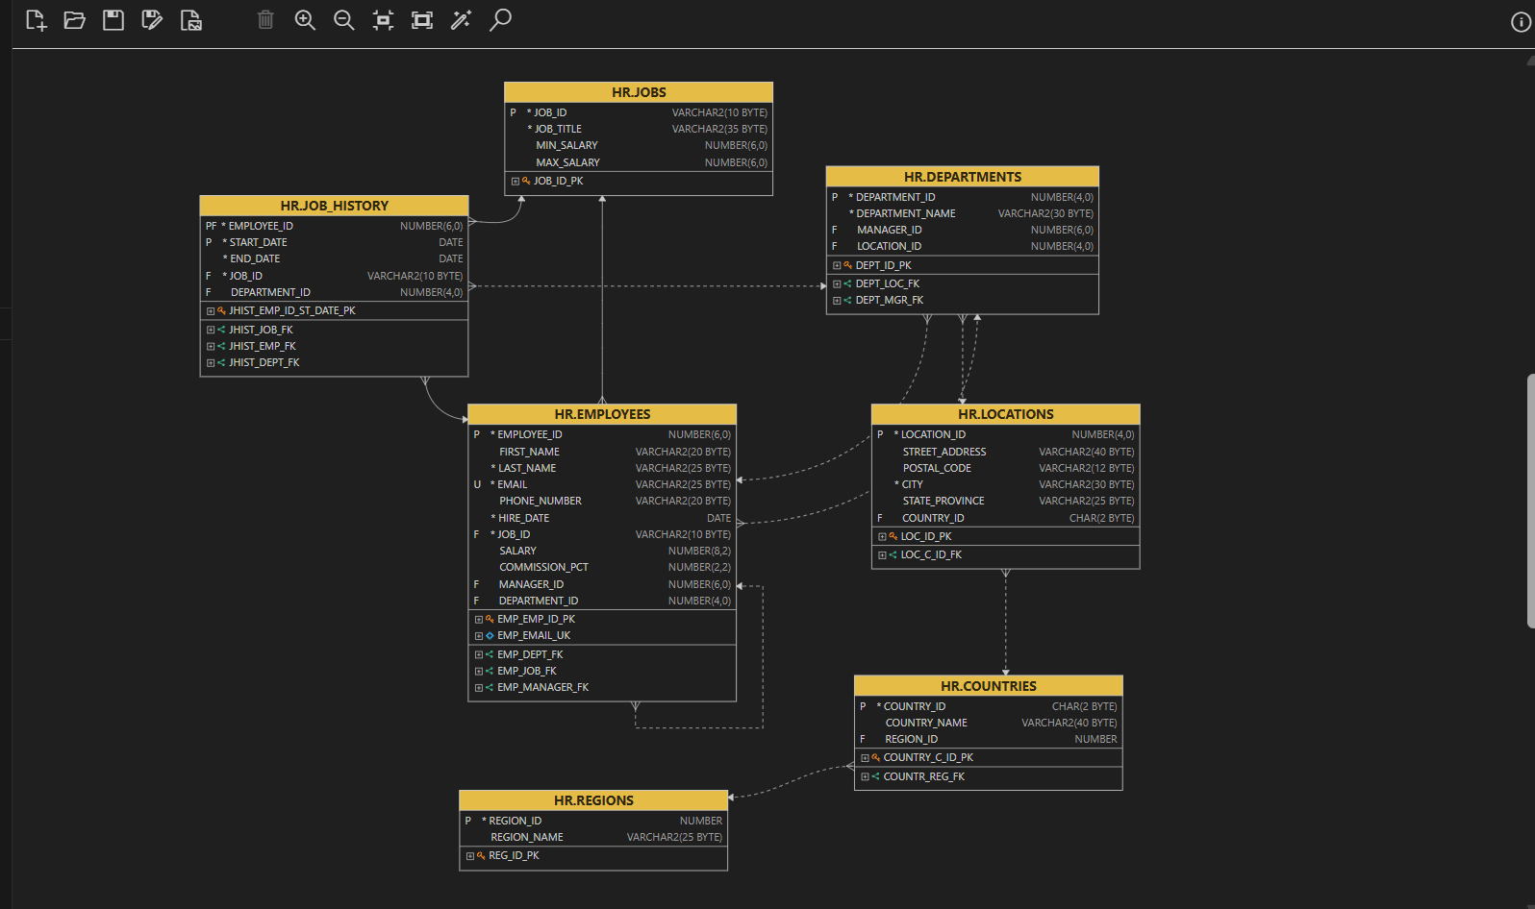1535x909 pixels.
Task: Open the Search magnifier tool
Action: click(x=500, y=20)
